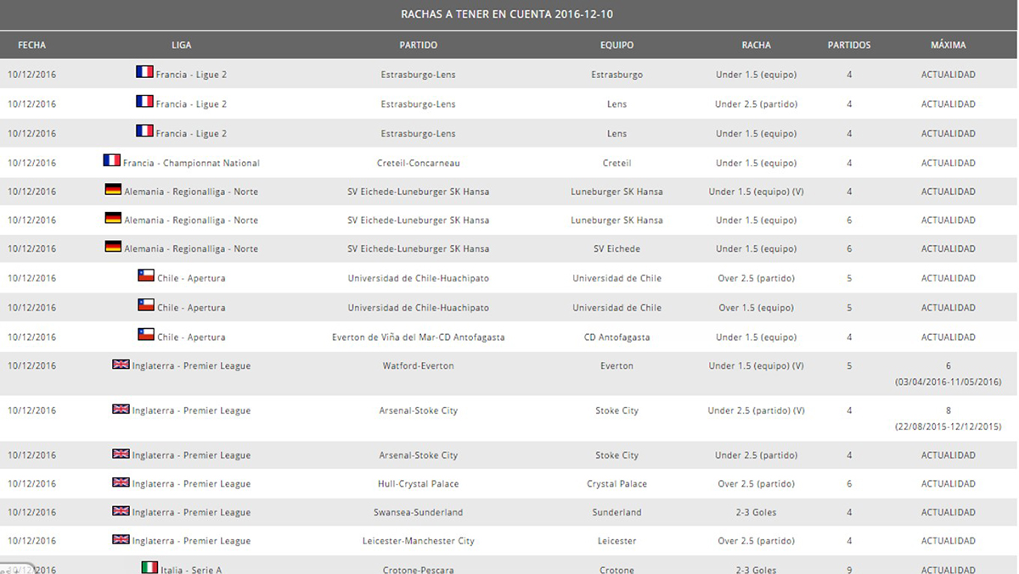
Task: Select the 'Everton de Viña del Mar-CD Antofagasta' match
Action: (419, 337)
